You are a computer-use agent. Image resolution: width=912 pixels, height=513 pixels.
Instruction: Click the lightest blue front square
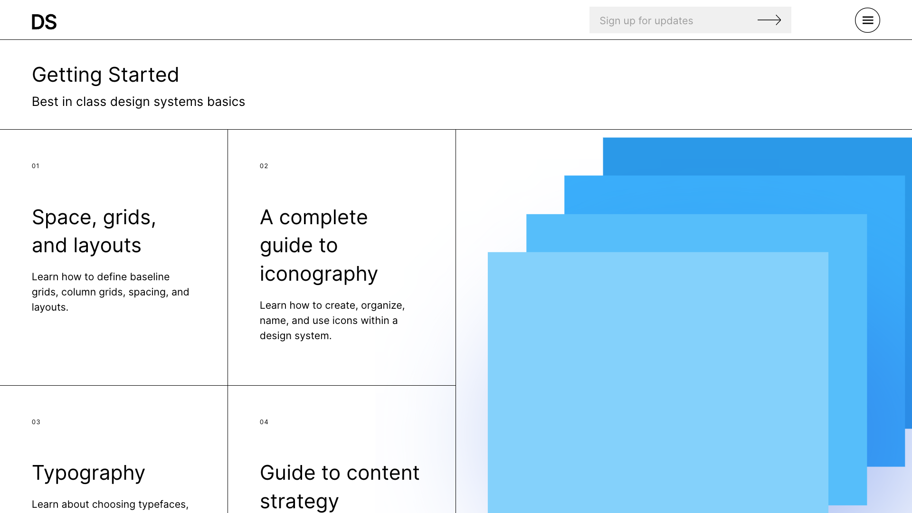coord(658,382)
